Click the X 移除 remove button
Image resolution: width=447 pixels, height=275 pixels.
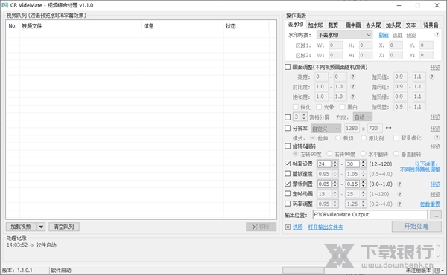click(x=261, y=227)
